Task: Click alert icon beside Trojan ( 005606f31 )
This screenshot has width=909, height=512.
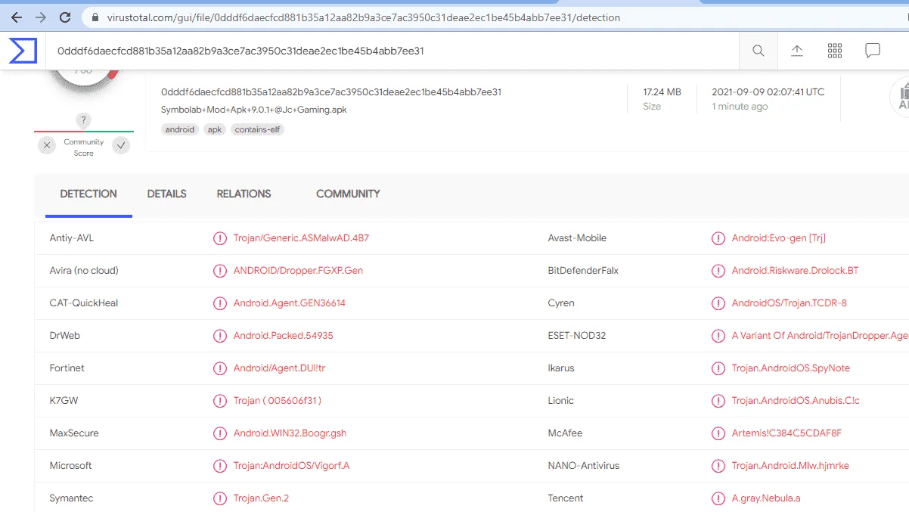Action: point(219,401)
